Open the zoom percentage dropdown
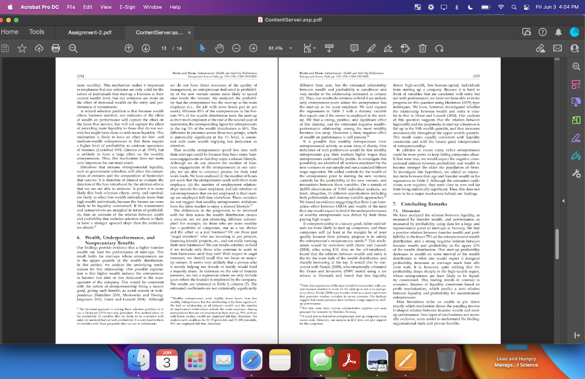 pos(290,48)
